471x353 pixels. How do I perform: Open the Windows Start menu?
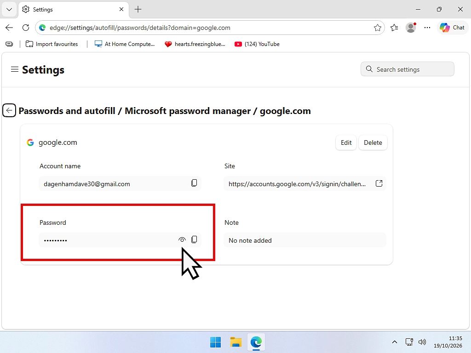(x=215, y=342)
